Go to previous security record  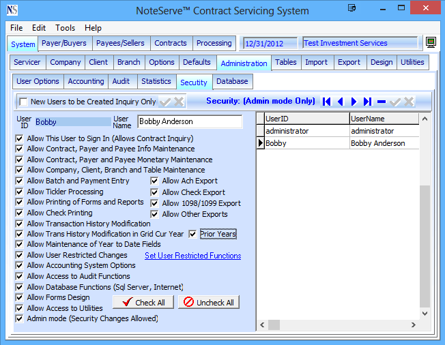click(x=341, y=102)
